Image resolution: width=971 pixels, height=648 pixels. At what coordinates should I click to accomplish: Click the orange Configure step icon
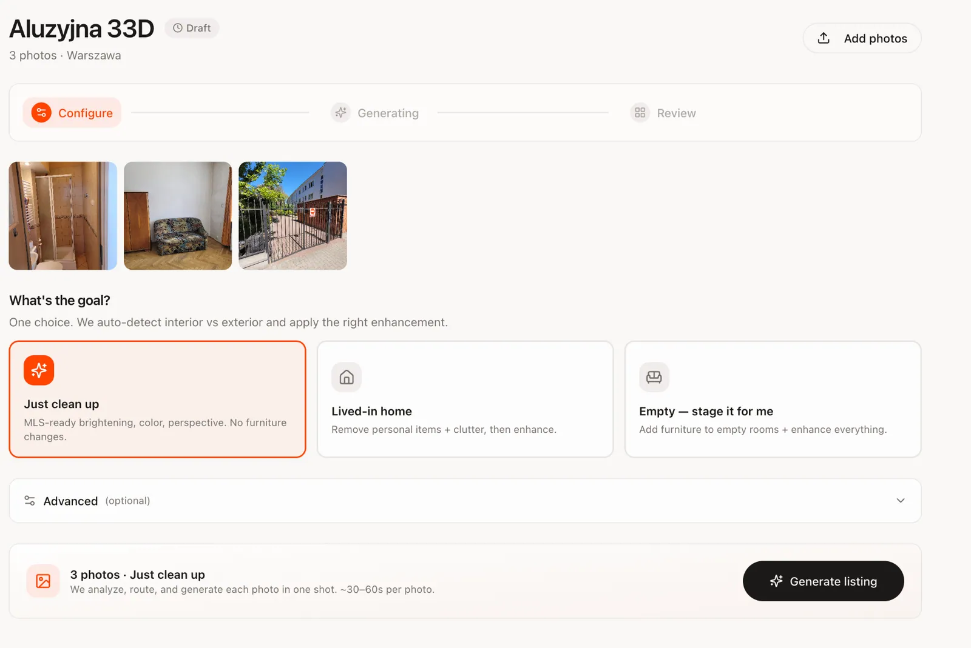click(41, 113)
